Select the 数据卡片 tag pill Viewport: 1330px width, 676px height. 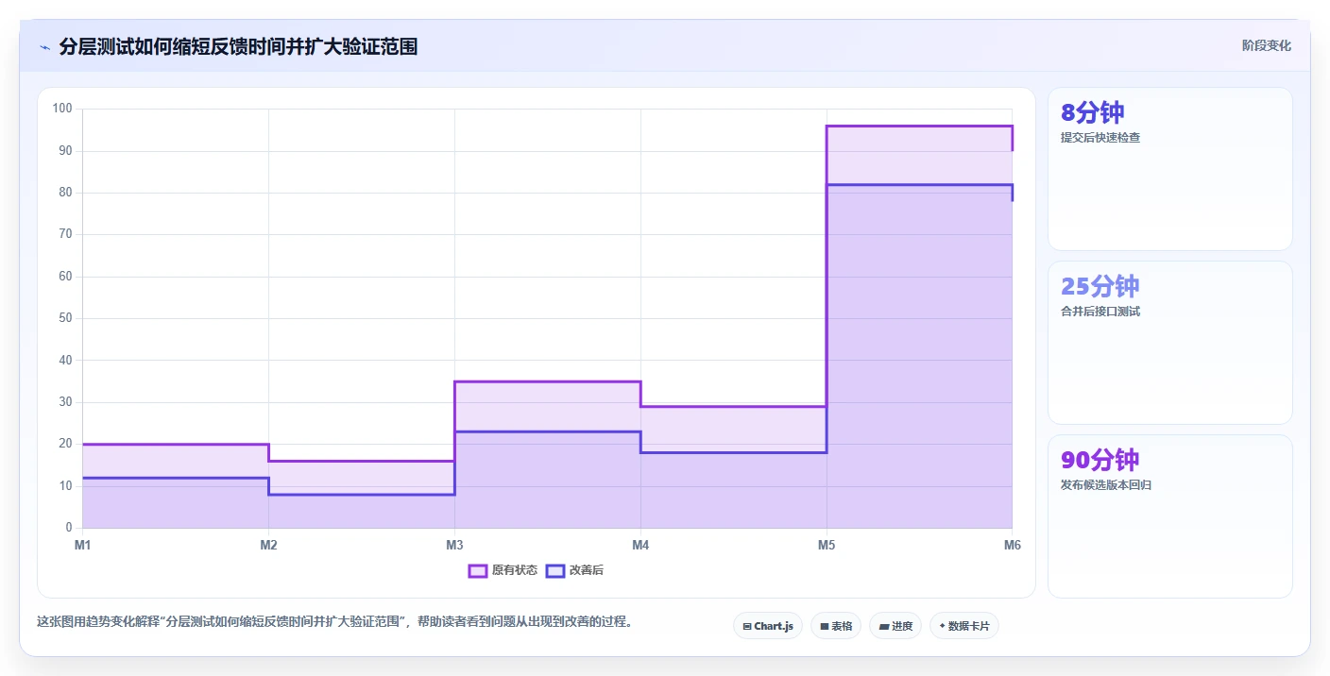click(964, 626)
